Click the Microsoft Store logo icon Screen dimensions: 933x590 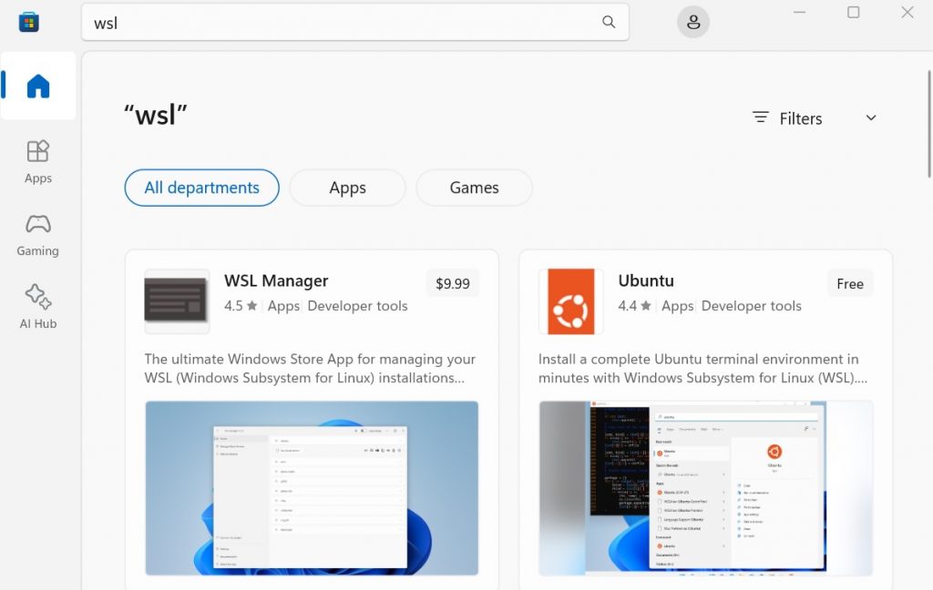click(28, 22)
